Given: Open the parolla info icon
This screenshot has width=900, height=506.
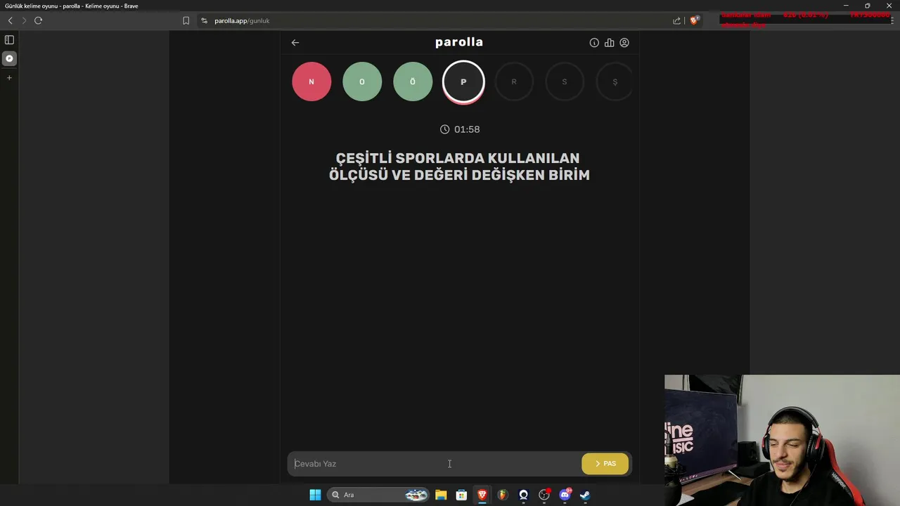Looking at the screenshot, I should 594,43.
